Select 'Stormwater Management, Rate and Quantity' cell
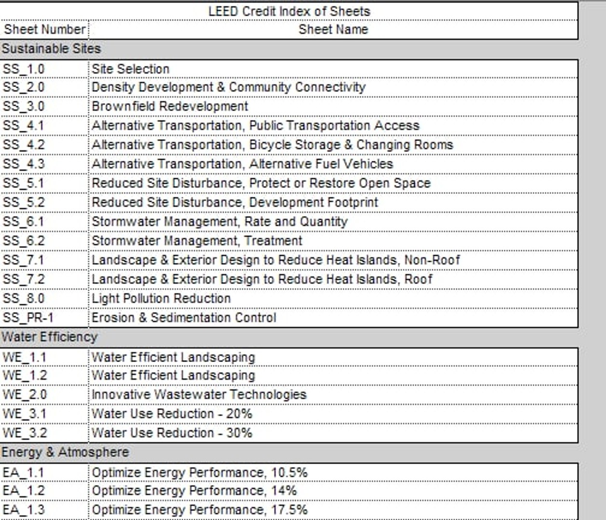The width and height of the screenshot is (606, 520). coord(334,222)
